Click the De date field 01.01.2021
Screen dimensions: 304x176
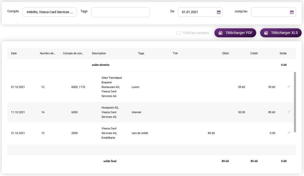tap(200, 12)
